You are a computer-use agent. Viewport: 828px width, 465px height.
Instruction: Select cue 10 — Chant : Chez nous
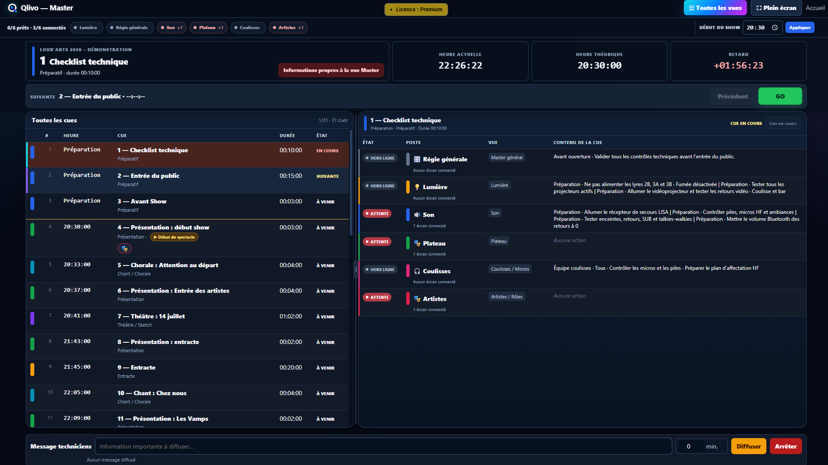[188, 397]
